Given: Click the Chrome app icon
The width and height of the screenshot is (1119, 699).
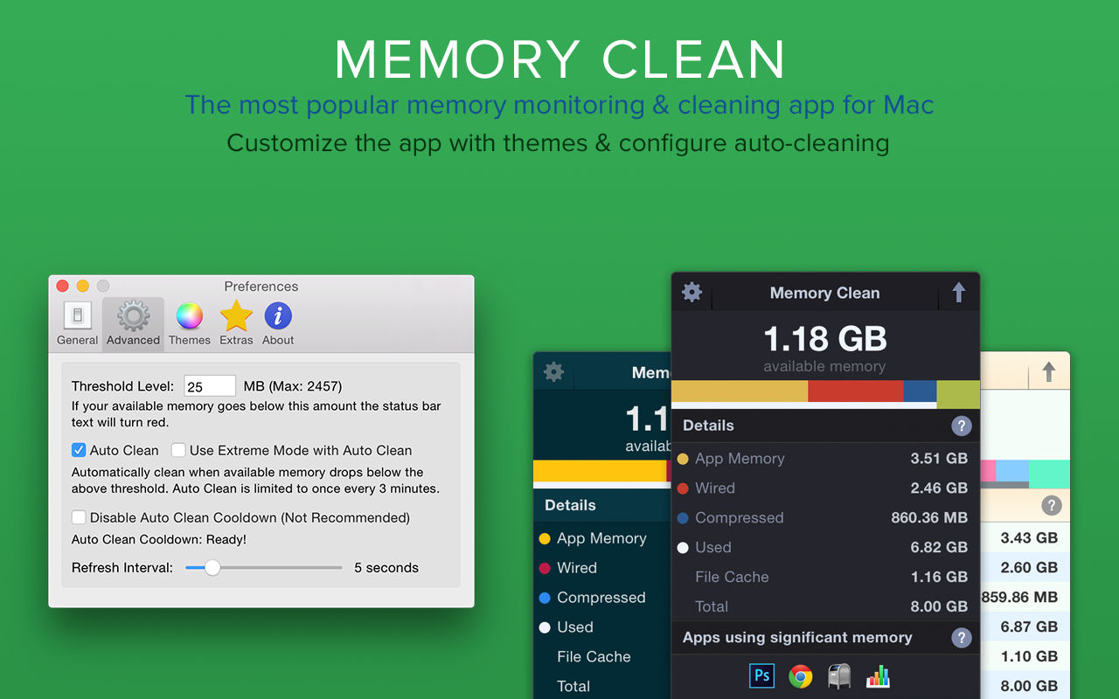Looking at the screenshot, I should pyautogui.click(x=800, y=676).
